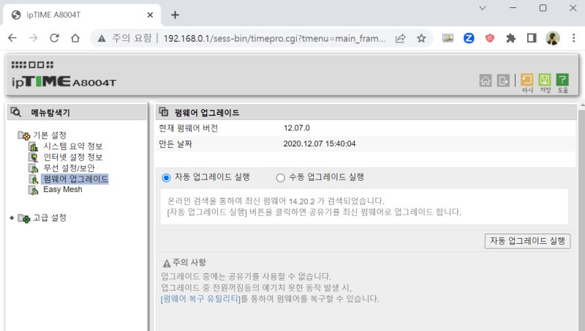Select the ipTIME A8004T browser tab
585x331 pixels.
82,15
